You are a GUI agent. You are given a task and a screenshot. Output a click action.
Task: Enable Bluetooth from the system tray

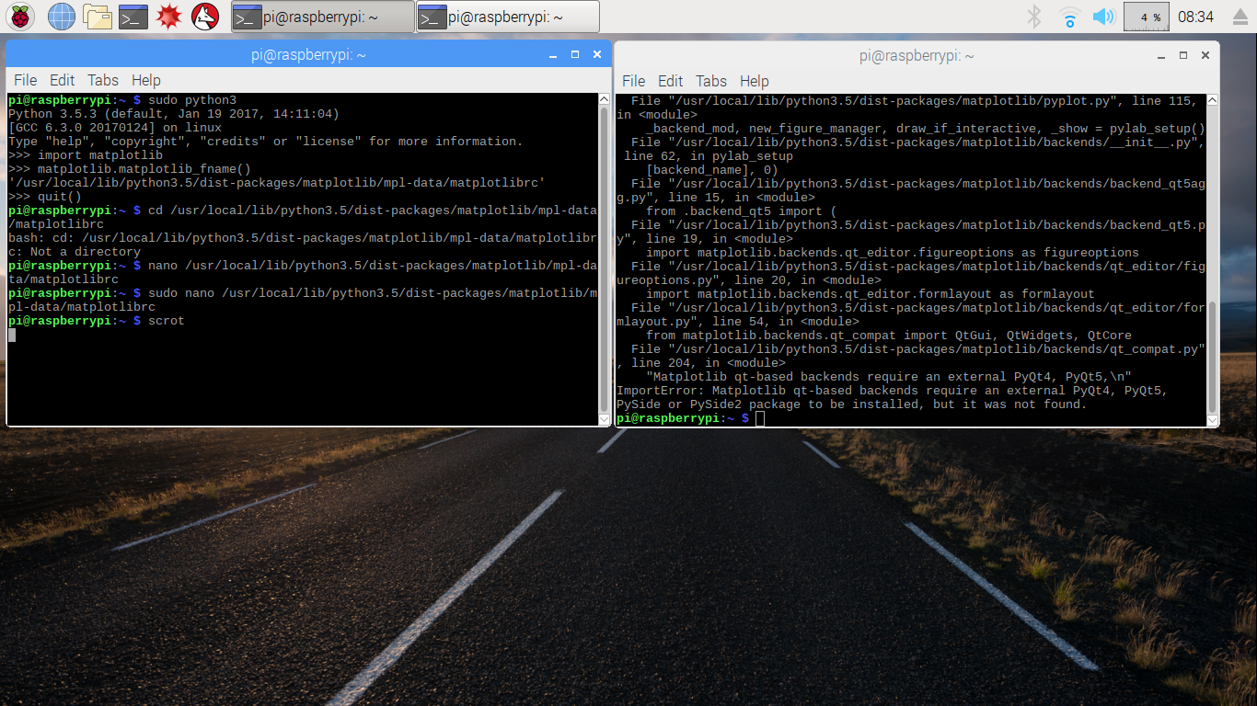(x=1033, y=16)
